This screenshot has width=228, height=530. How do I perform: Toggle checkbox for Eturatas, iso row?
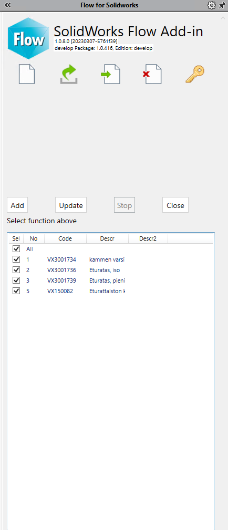[x=16, y=270]
